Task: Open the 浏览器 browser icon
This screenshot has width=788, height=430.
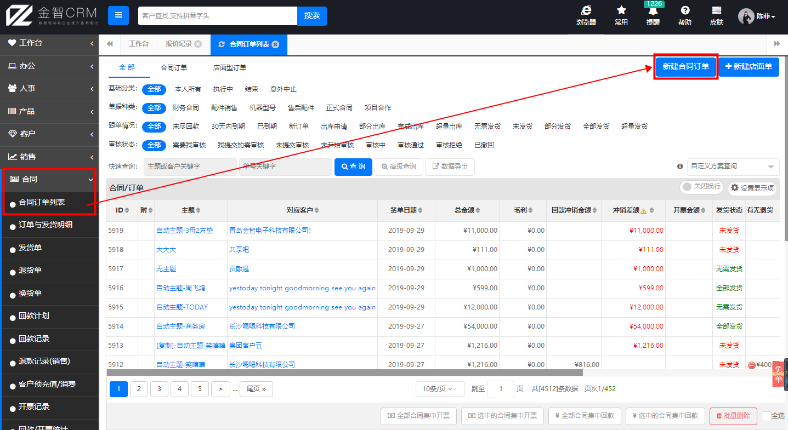Action: [x=586, y=16]
